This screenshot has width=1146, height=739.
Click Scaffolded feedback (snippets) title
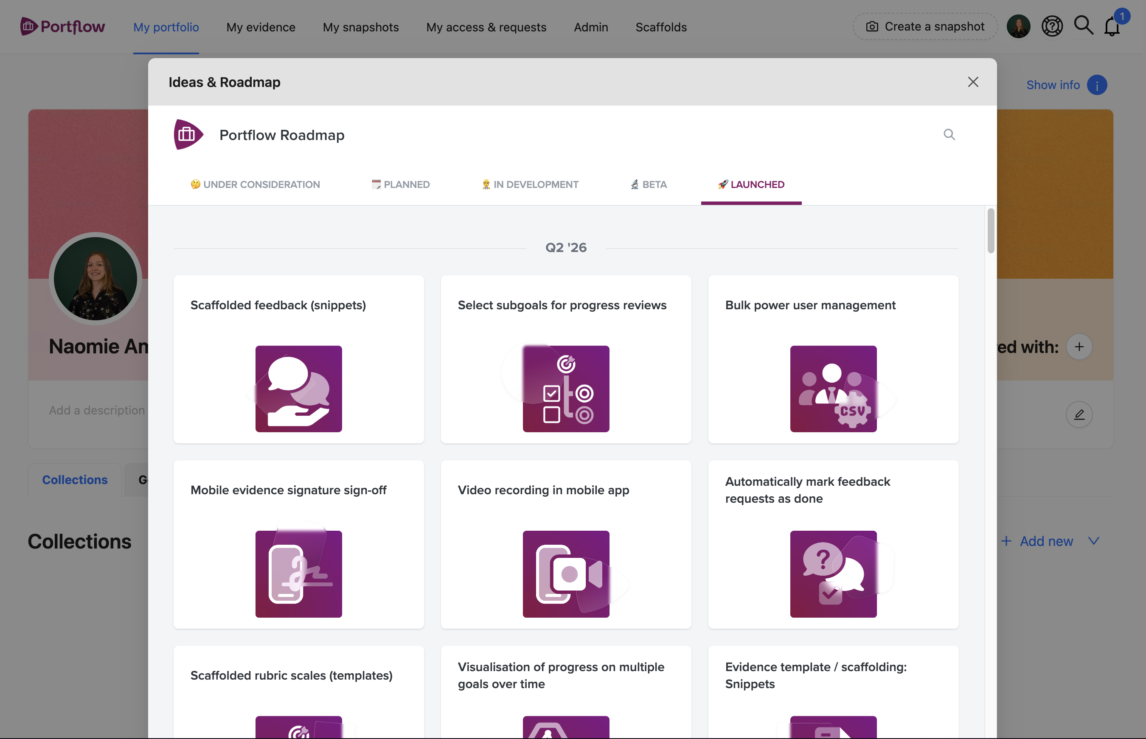pos(278,305)
